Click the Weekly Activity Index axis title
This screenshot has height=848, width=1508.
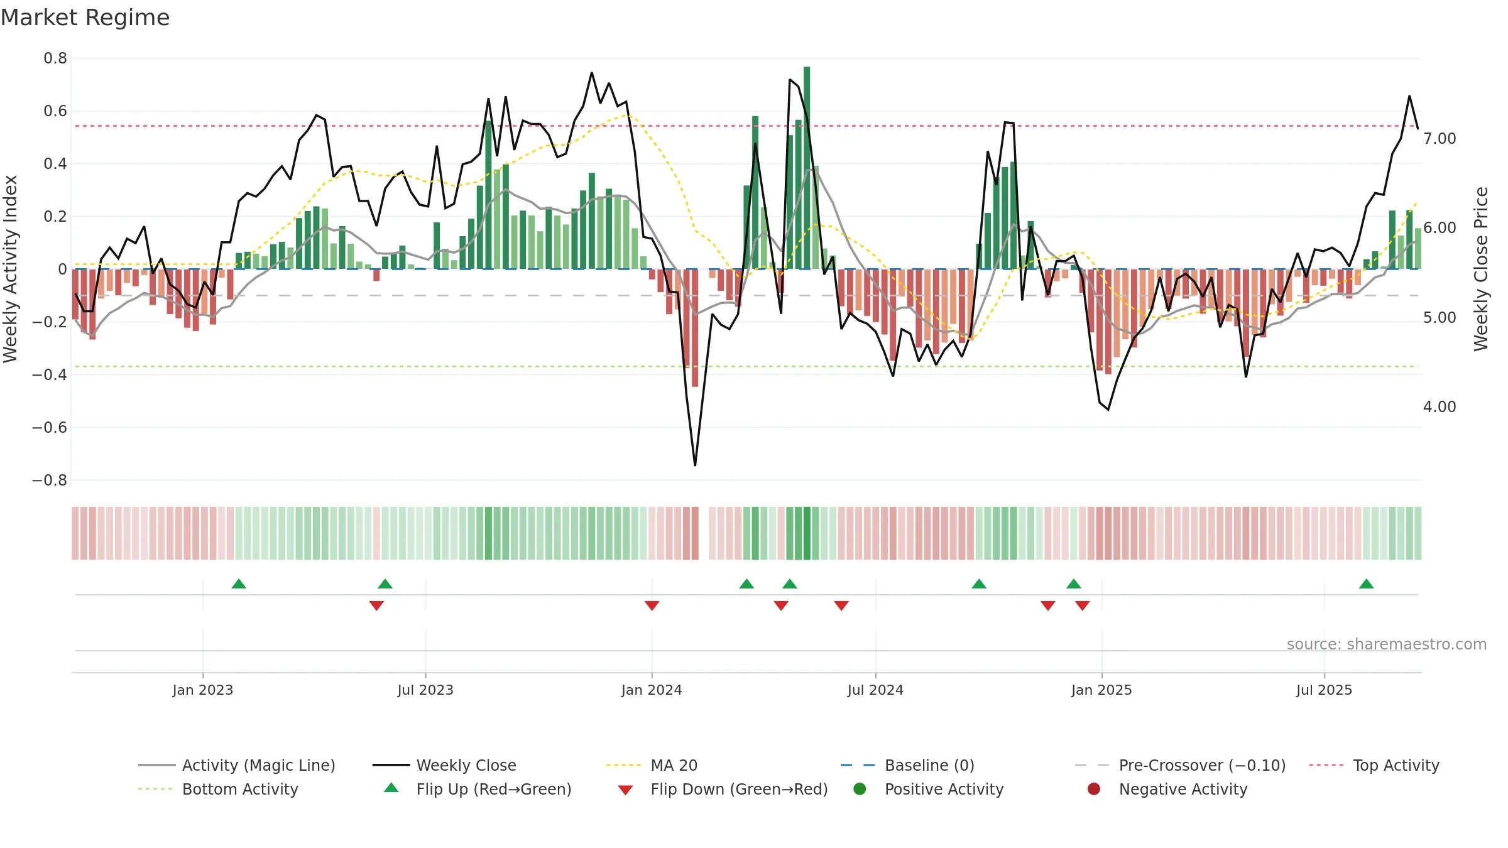tap(10, 269)
